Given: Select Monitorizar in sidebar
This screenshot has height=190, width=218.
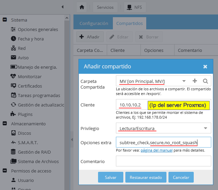Looking at the screenshot, I should (x=30, y=76).
